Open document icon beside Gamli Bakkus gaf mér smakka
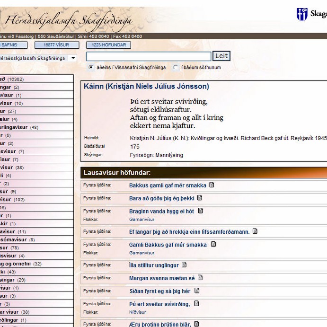 (x=213, y=245)
